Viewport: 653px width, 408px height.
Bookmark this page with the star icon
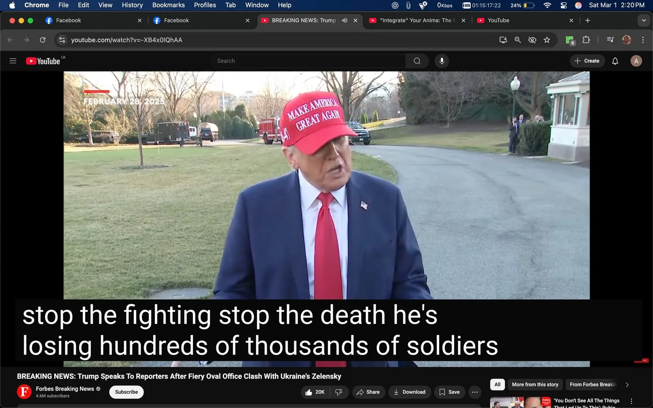point(547,40)
